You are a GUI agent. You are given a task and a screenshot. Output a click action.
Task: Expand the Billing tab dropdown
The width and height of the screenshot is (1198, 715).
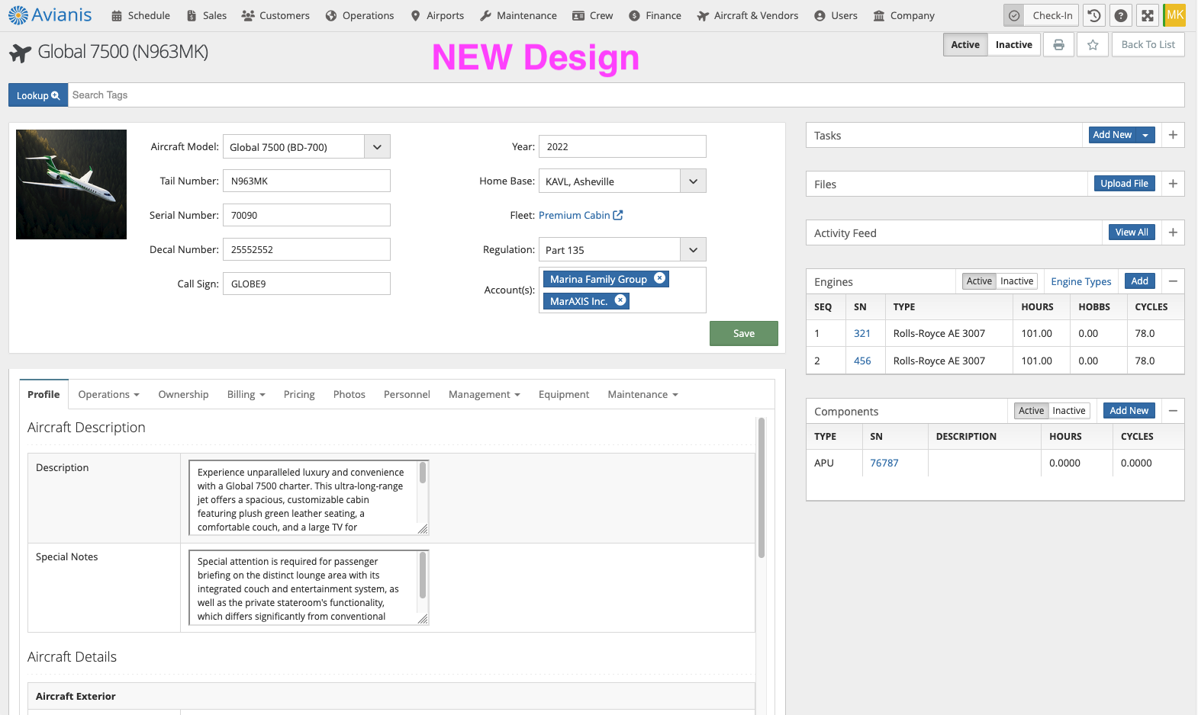tap(246, 395)
